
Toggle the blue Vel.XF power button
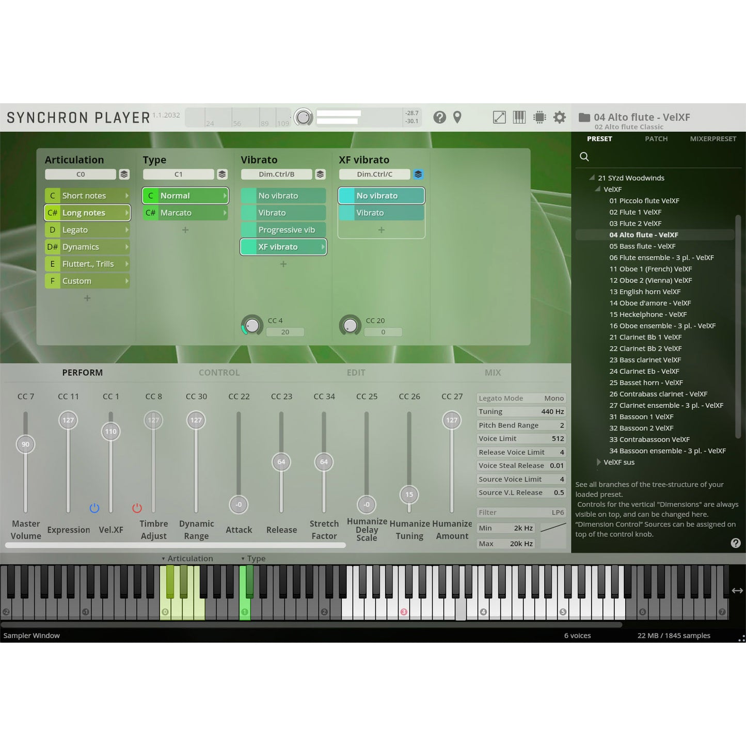coord(94,508)
